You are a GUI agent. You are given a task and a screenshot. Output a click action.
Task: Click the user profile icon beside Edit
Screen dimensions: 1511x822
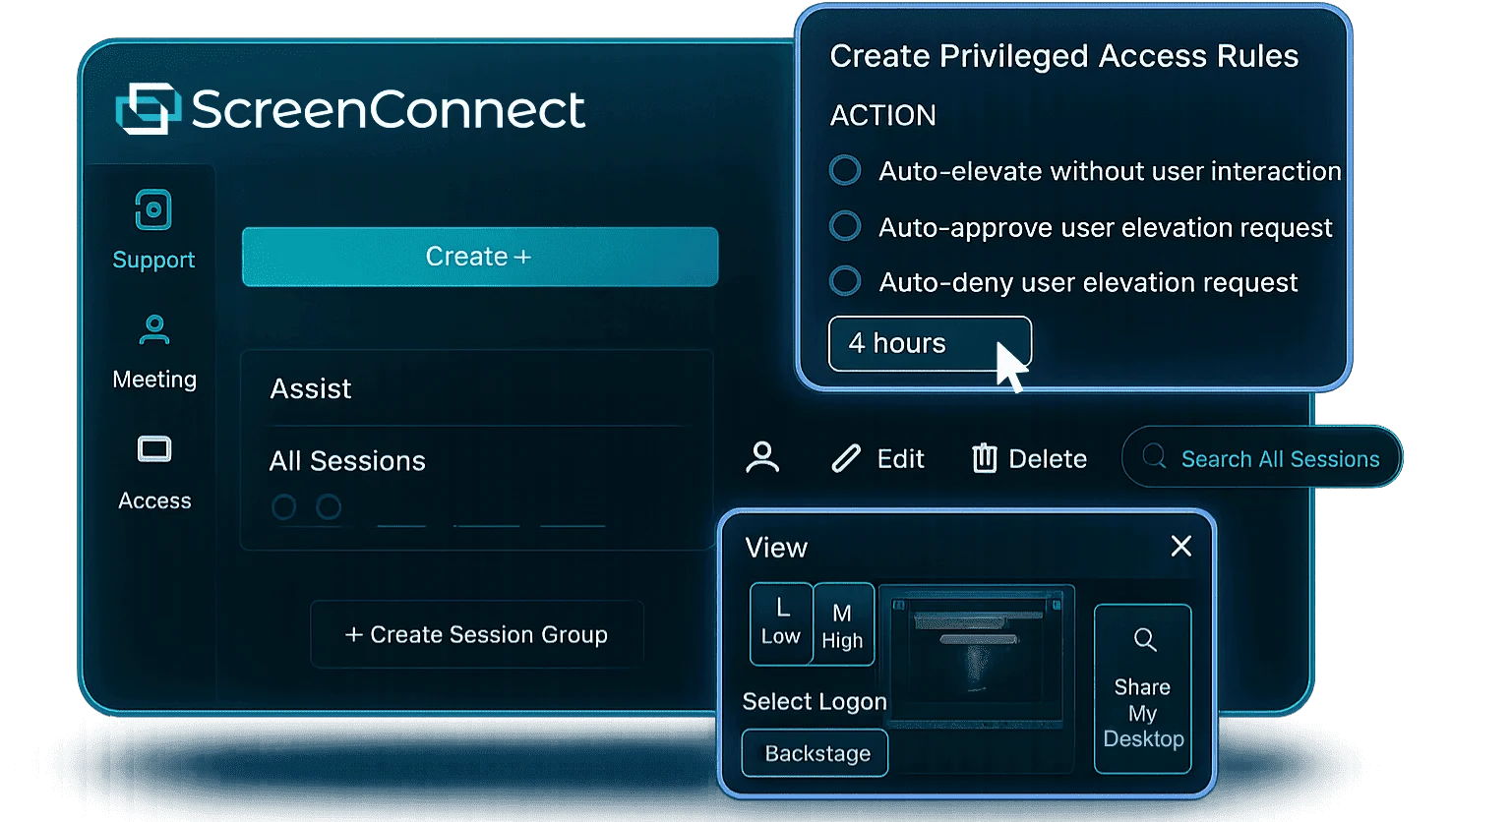pos(762,458)
